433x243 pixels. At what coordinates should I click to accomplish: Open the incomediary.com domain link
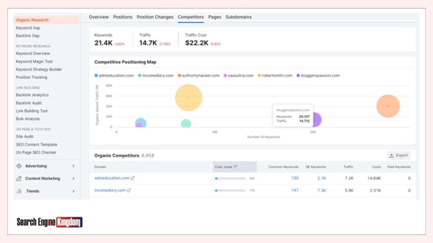point(110,190)
